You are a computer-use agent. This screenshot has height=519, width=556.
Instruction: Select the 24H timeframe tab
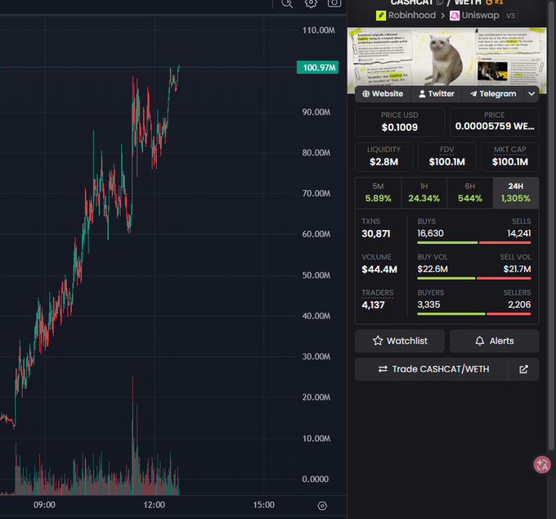[x=516, y=192]
